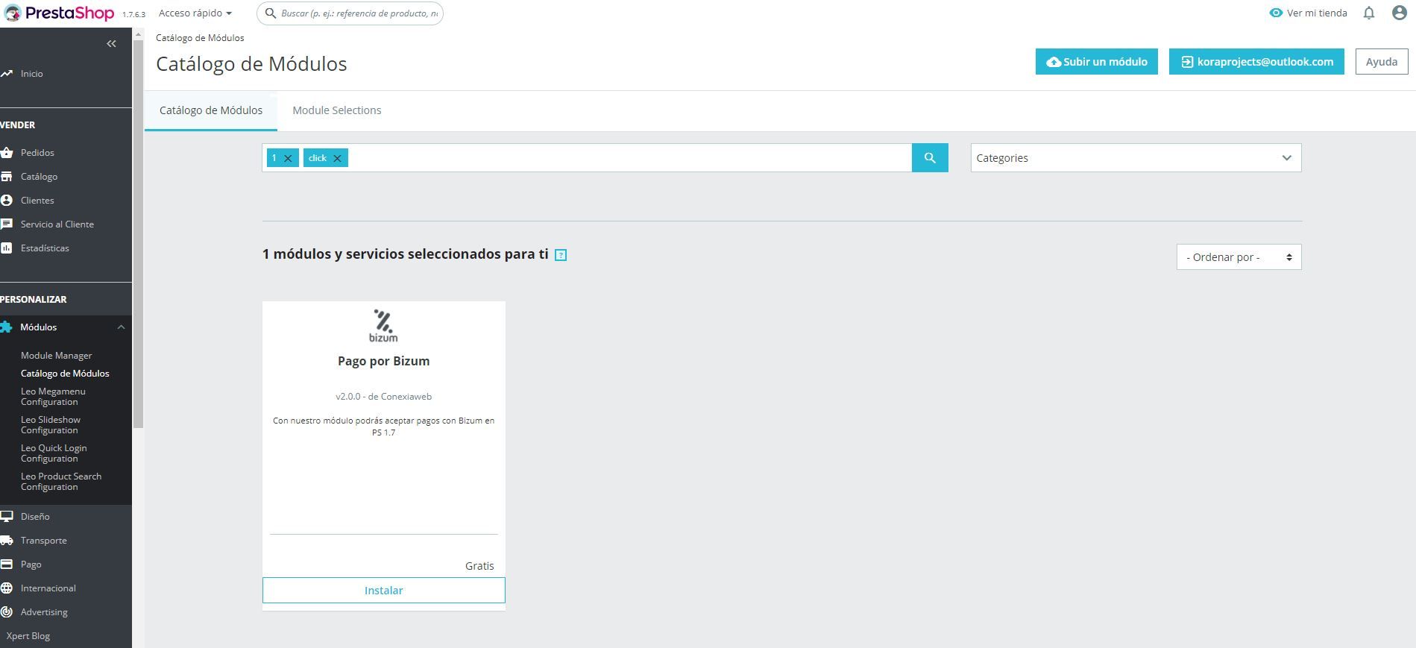The width and height of the screenshot is (1416, 648).
Task: Switch to the Module Selections tab
Action: pyautogui.click(x=337, y=110)
